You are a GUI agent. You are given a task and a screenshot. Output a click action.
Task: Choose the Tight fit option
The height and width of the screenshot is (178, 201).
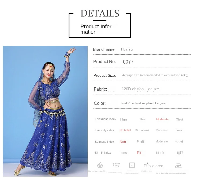tap(179, 152)
